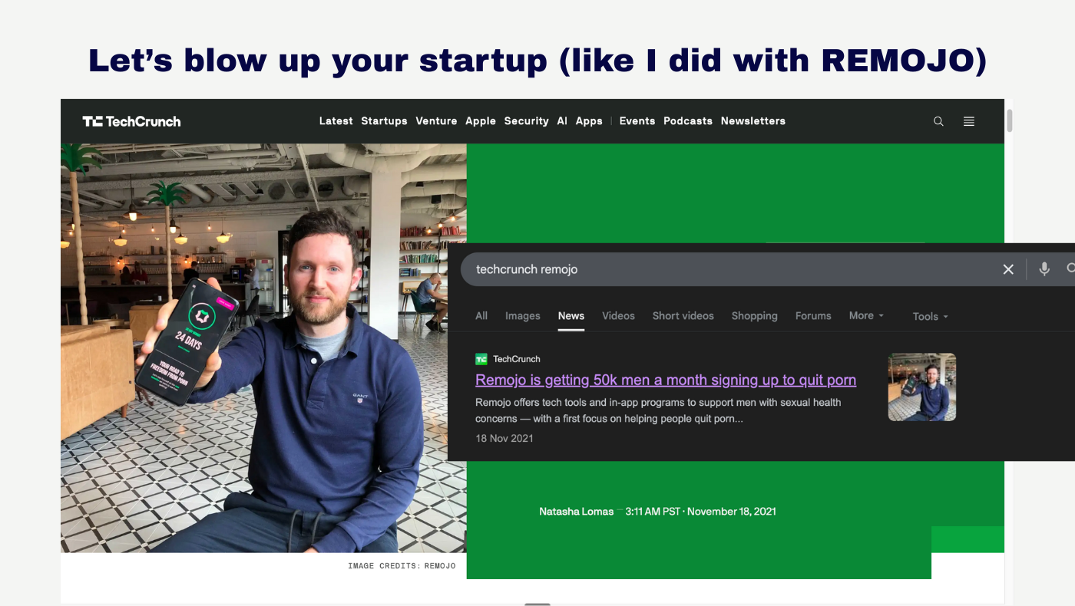The image size is (1075, 606).
Task: Click the TechCrunch logo in header
Action: (x=131, y=121)
